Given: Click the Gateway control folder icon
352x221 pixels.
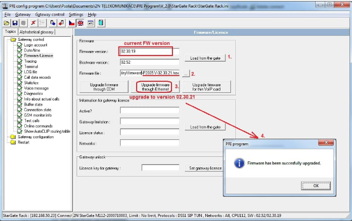Looking at the screenshot, I should (14, 39).
